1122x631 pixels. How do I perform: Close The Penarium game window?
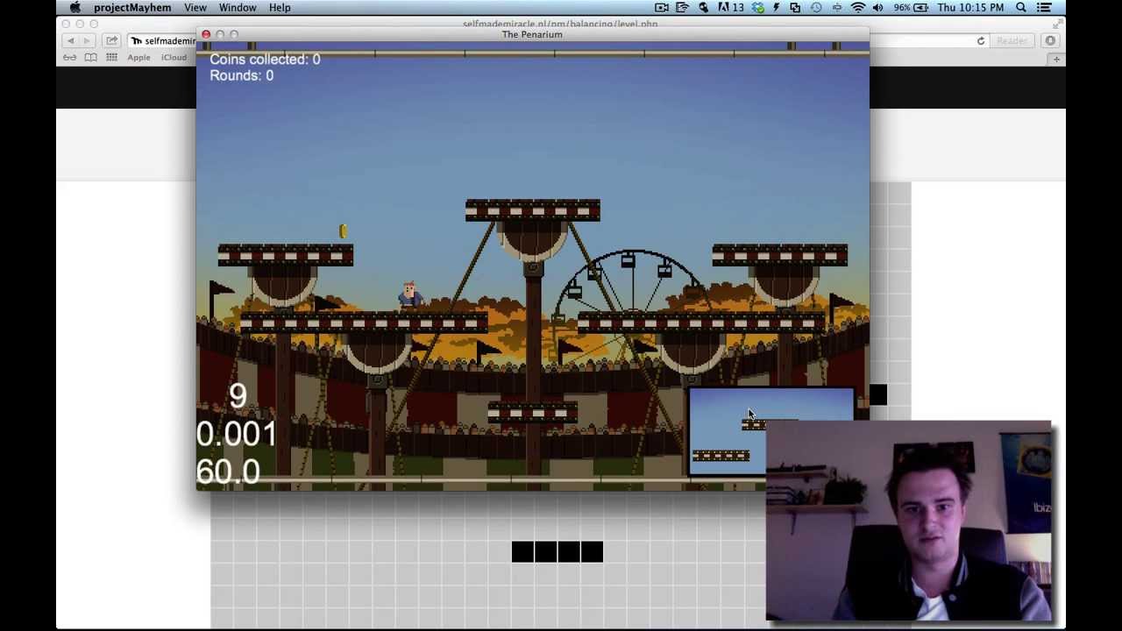[x=206, y=35]
